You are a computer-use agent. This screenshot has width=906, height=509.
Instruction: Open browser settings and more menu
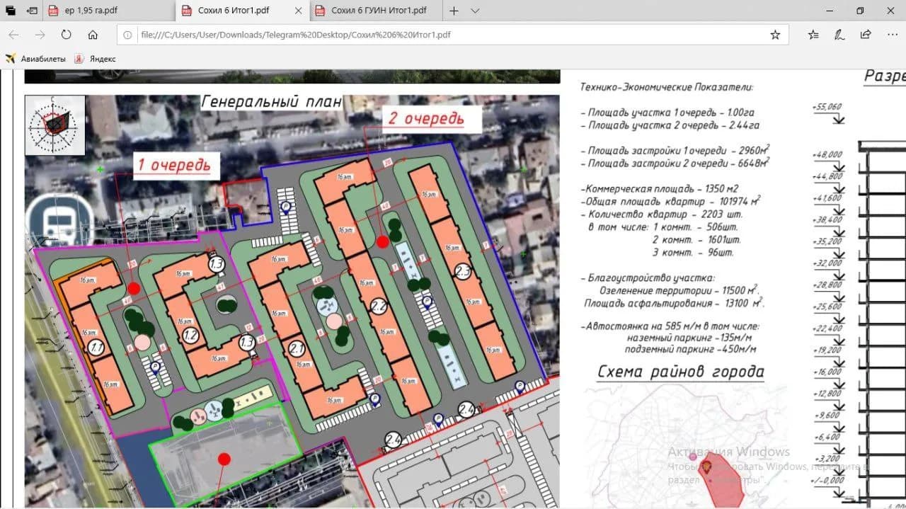pyautogui.click(x=891, y=35)
